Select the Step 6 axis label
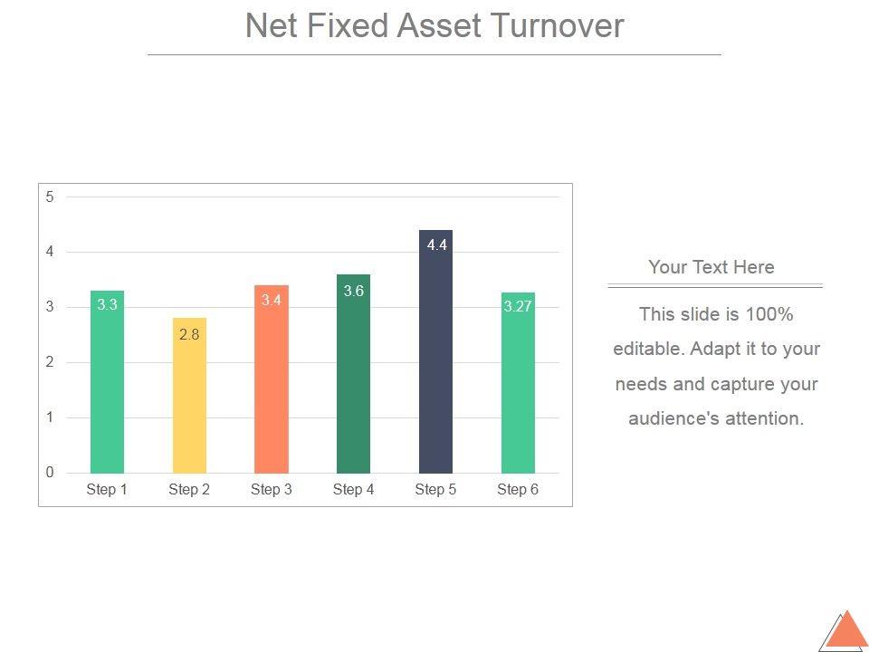This screenshot has height=652, width=869. pos(518,489)
